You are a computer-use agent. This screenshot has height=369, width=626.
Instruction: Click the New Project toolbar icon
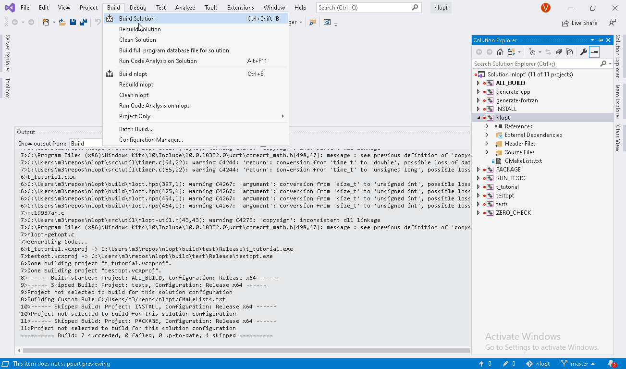[46, 22]
